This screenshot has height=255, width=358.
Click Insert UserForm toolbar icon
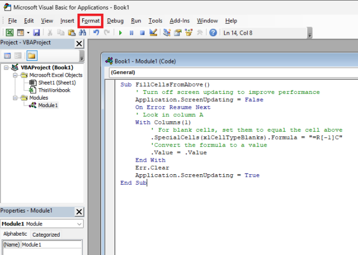click(20, 33)
